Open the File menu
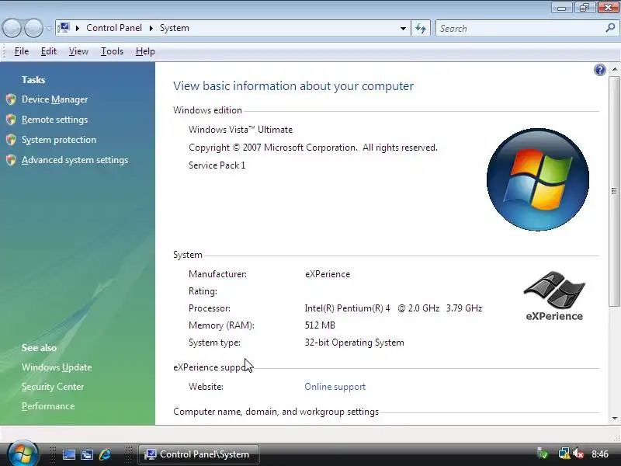621x466 pixels. (22, 51)
